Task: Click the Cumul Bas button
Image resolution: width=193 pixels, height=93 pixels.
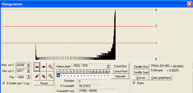Action: 120,66
